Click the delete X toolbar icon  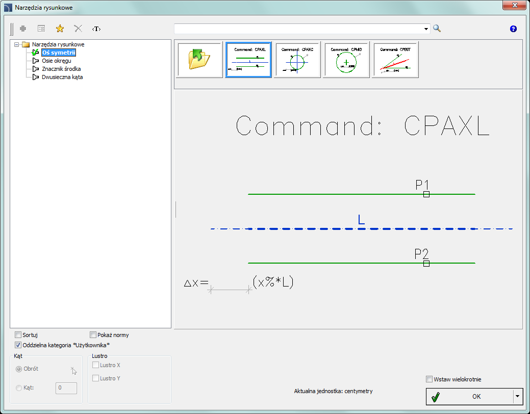coord(78,29)
